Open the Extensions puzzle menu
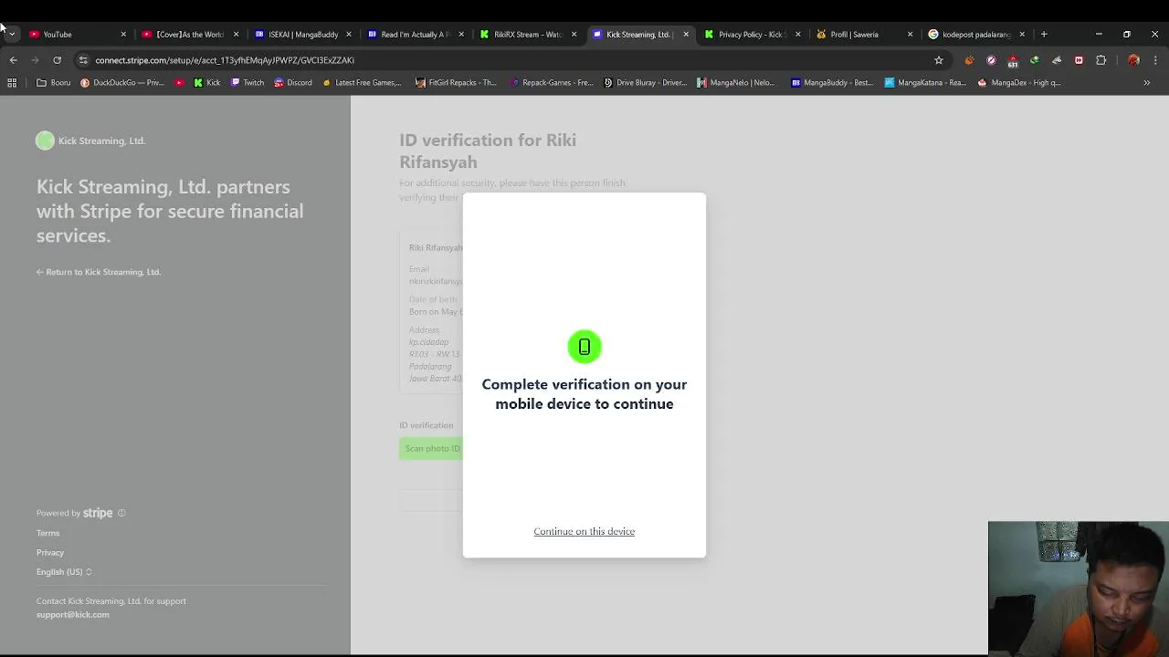Viewport: 1169px width, 657px height. click(x=1101, y=60)
